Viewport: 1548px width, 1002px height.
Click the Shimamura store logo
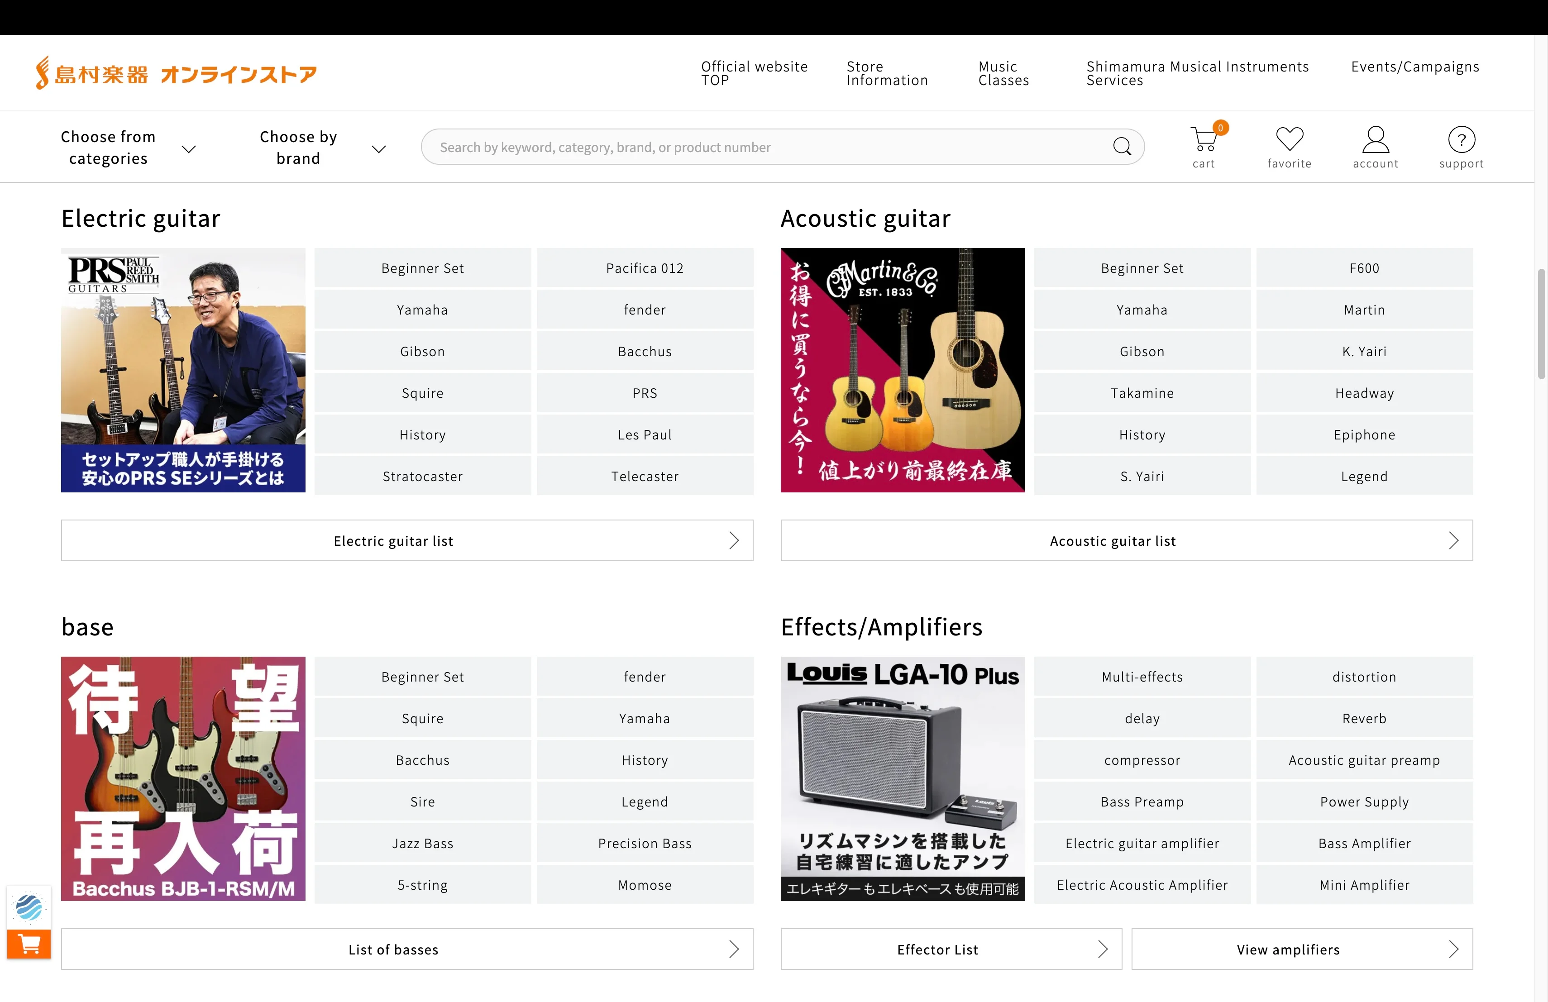pyautogui.click(x=176, y=73)
